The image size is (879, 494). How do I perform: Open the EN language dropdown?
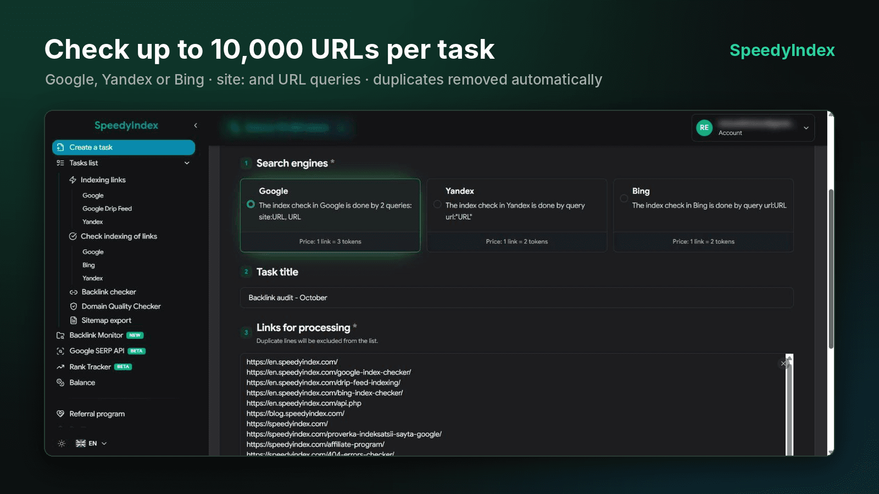point(92,444)
